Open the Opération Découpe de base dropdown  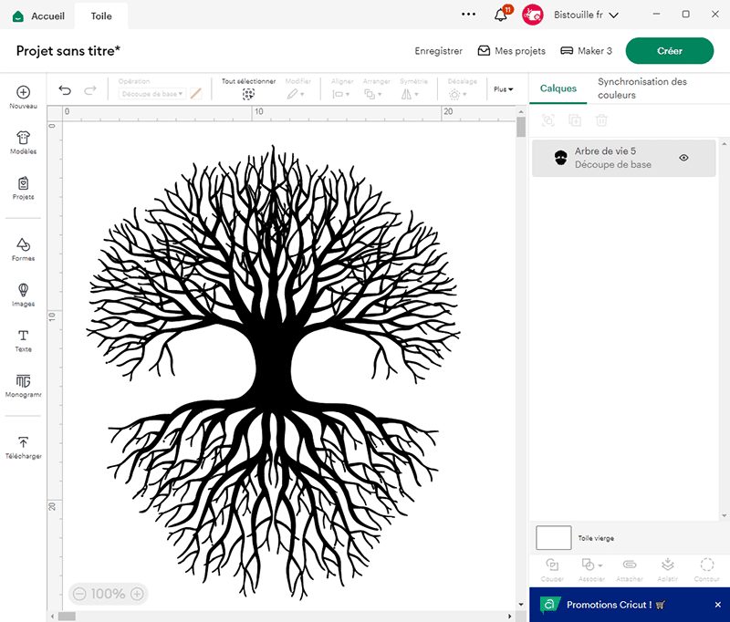pos(151,94)
